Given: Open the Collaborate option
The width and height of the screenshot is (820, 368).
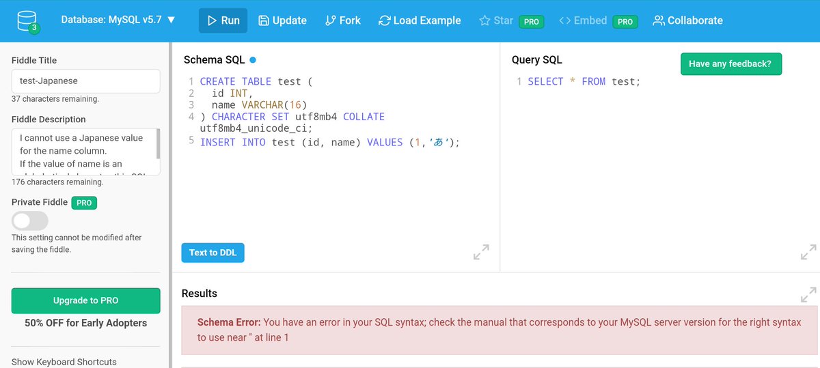Looking at the screenshot, I should tap(687, 20).
